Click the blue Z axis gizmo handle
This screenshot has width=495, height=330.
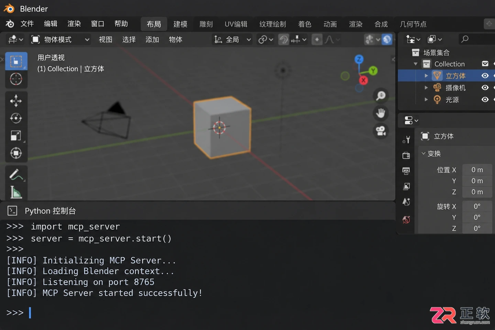(359, 59)
